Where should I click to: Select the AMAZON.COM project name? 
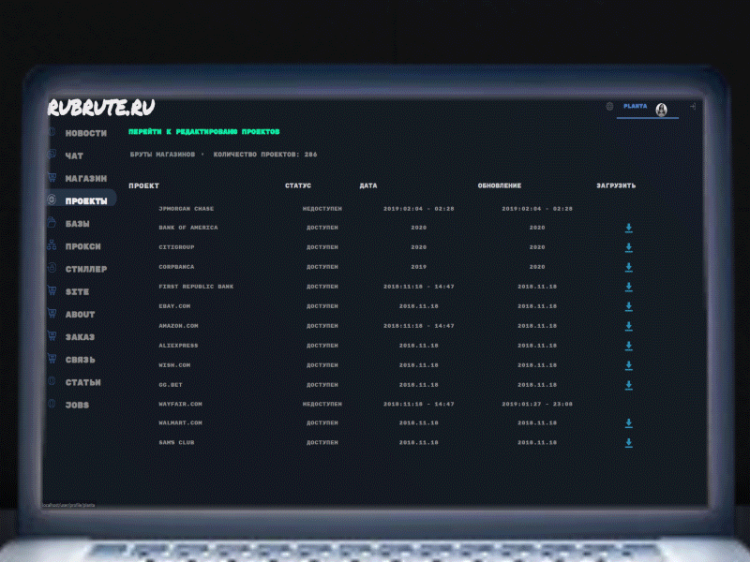click(x=178, y=325)
